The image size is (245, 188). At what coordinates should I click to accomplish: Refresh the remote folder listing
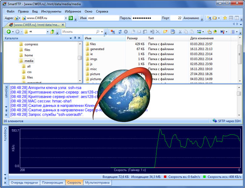(x=120, y=31)
